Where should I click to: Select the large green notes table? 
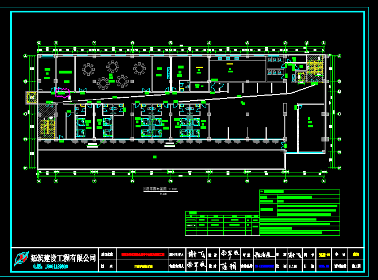[299, 213]
